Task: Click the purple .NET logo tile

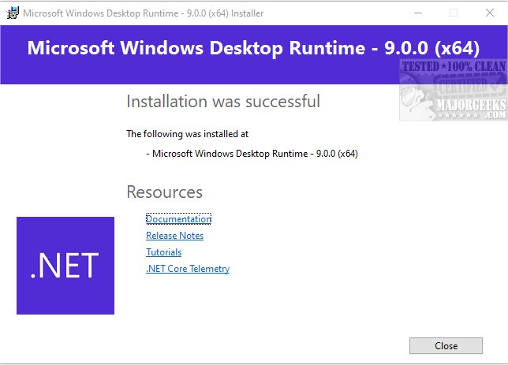Action: (65, 266)
